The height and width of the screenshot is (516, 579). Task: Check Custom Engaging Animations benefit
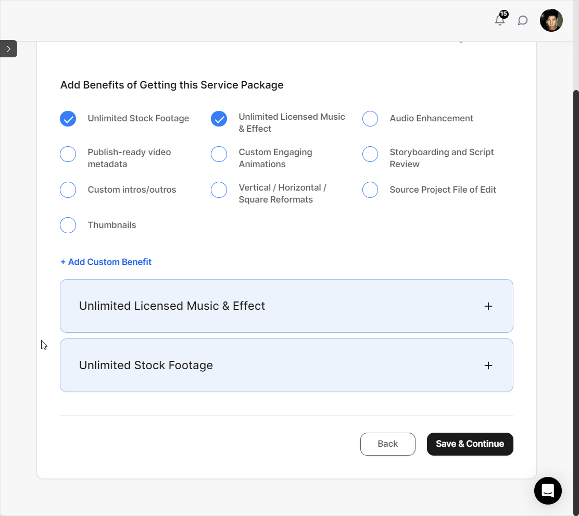(x=219, y=155)
